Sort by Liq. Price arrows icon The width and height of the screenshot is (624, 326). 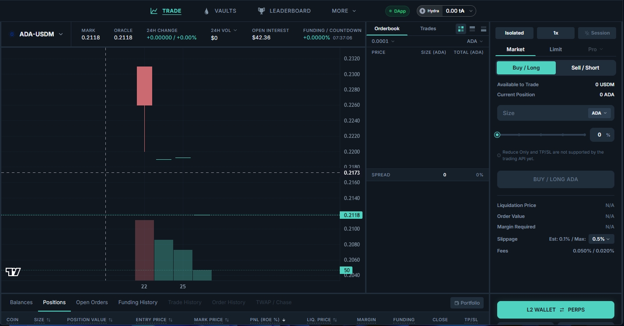[x=335, y=320]
